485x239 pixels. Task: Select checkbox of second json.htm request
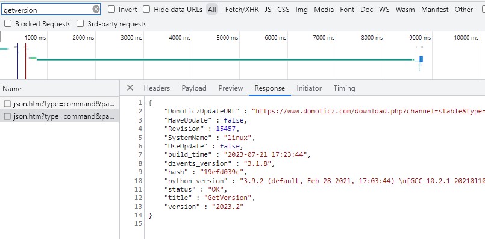pyautogui.click(x=7, y=116)
